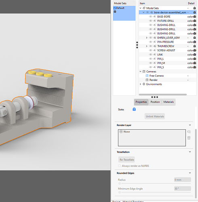Screen dimensions: 198x202
Task: Click the add render layer icon
Action: pyautogui.click(x=189, y=132)
